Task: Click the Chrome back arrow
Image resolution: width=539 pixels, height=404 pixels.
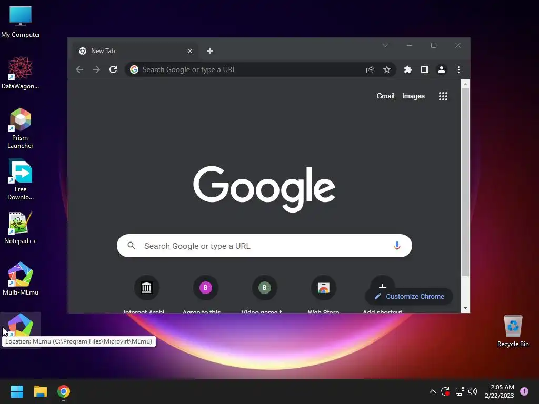Action: coord(79,70)
